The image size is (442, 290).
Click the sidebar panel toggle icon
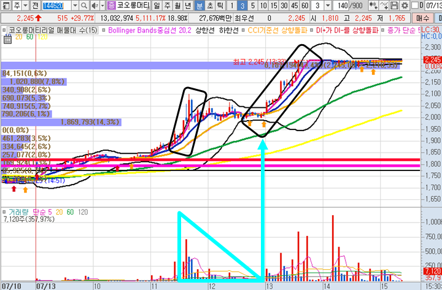(6, 6)
